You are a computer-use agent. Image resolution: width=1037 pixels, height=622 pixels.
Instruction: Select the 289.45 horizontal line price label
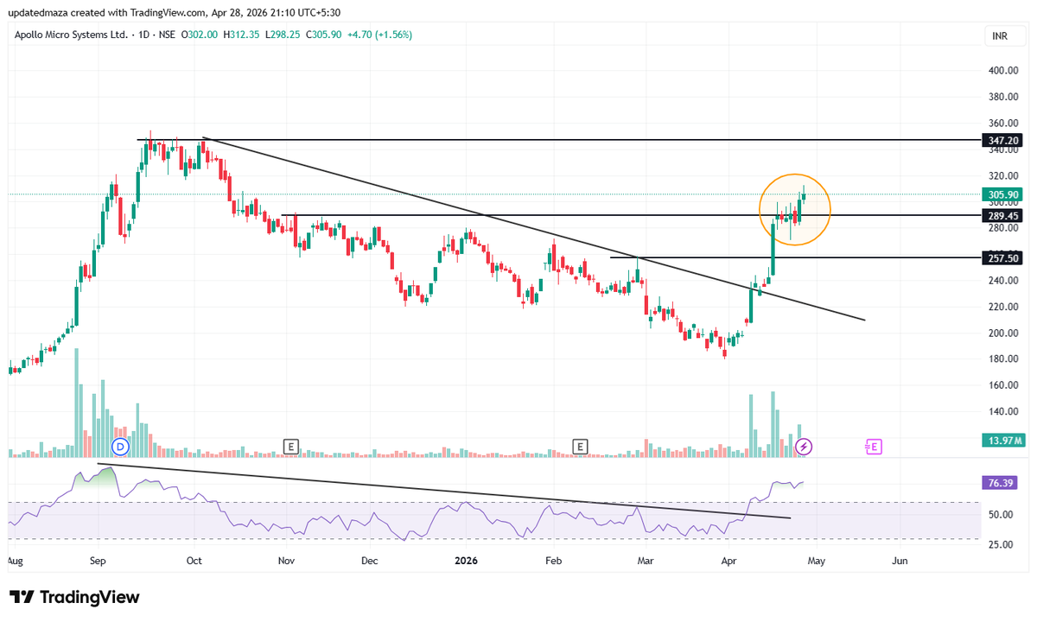(x=1002, y=214)
